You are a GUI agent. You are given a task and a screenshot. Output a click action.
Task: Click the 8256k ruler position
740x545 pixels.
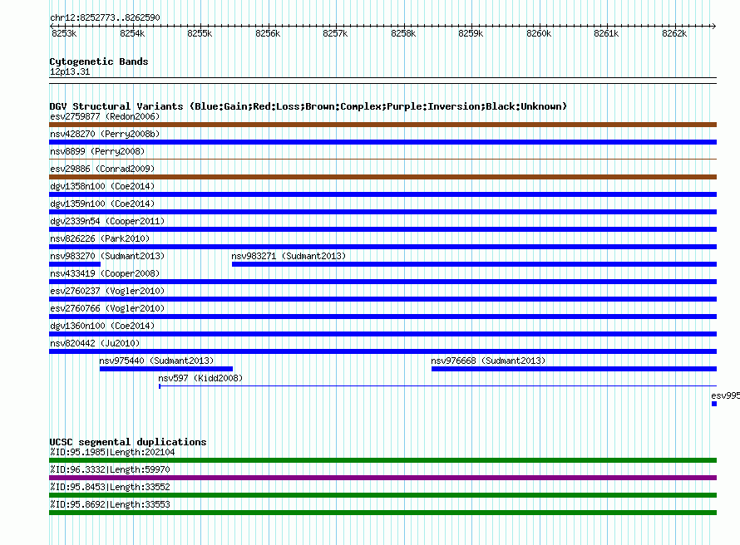(268, 33)
